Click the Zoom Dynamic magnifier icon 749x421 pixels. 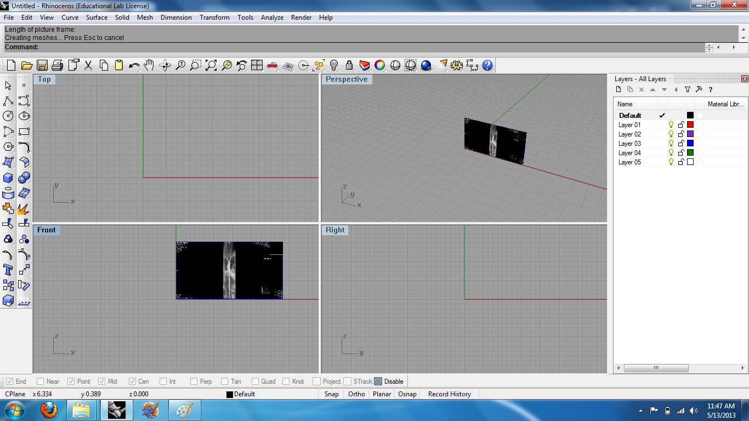[180, 65]
